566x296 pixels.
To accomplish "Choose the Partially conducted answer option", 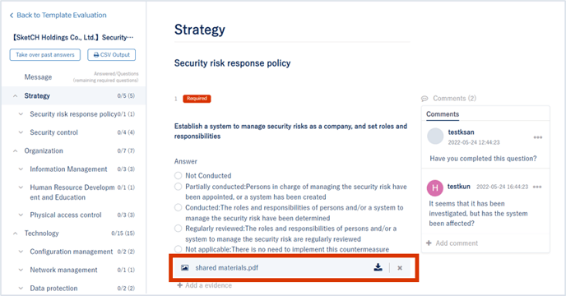I will (x=178, y=187).
